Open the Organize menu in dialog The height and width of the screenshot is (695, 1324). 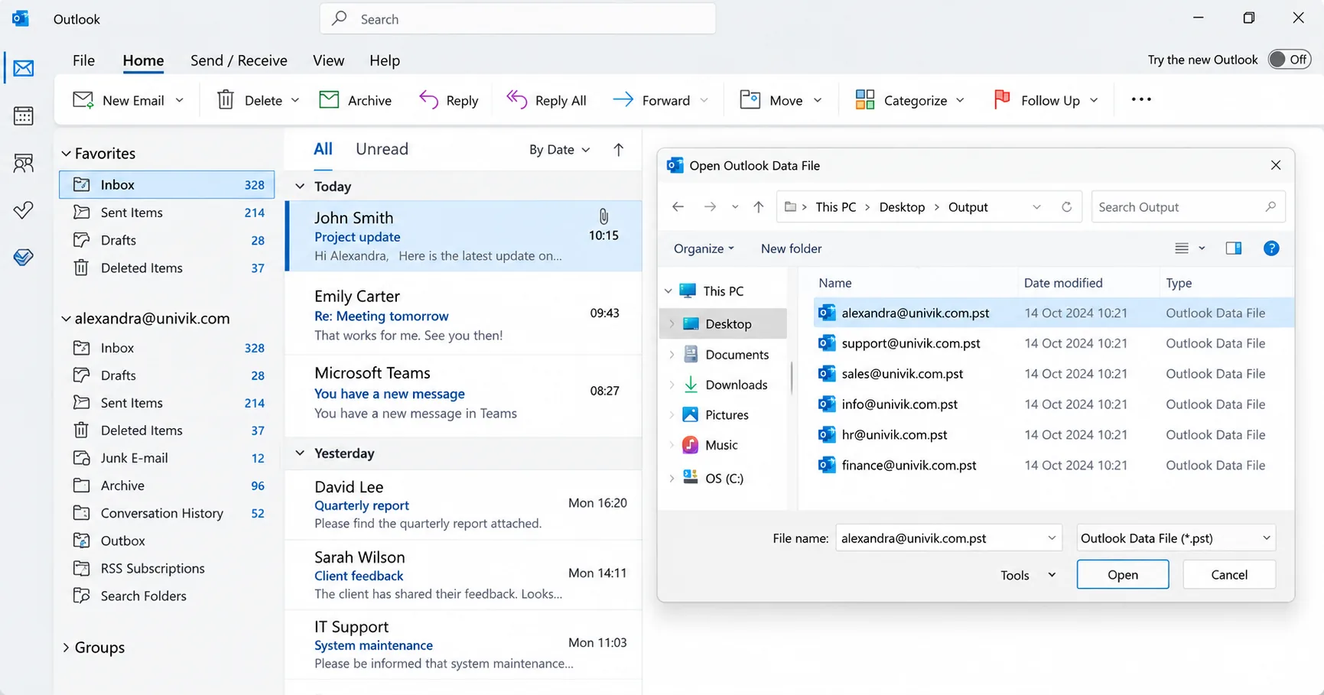pyautogui.click(x=704, y=248)
